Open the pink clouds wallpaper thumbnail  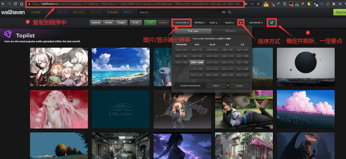pos(306,109)
